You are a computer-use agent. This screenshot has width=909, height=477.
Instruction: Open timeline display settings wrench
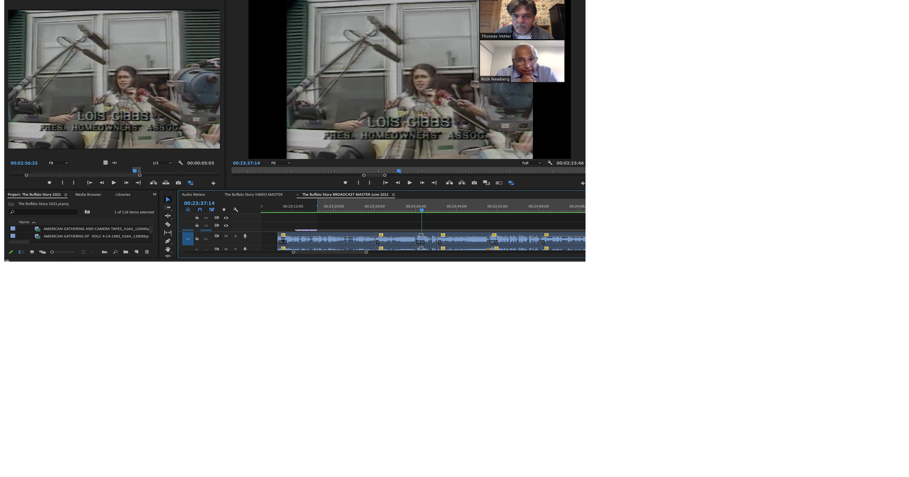tap(236, 210)
